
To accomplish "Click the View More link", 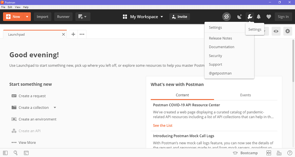I will pos(27,142).
